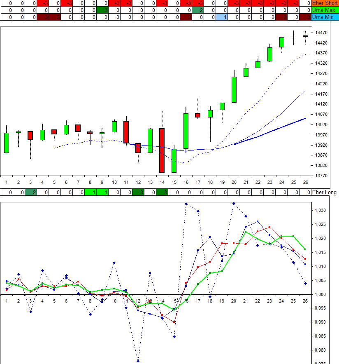Click the green candlestick at period 16
Screen dimensions: 339x364
click(x=186, y=131)
